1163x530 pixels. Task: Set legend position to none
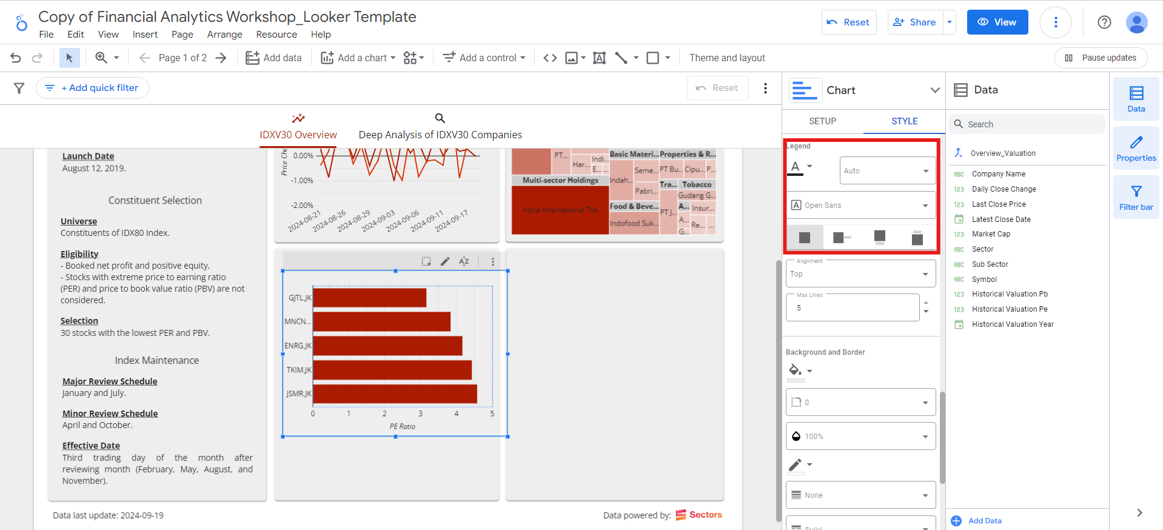click(x=805, y=238)
